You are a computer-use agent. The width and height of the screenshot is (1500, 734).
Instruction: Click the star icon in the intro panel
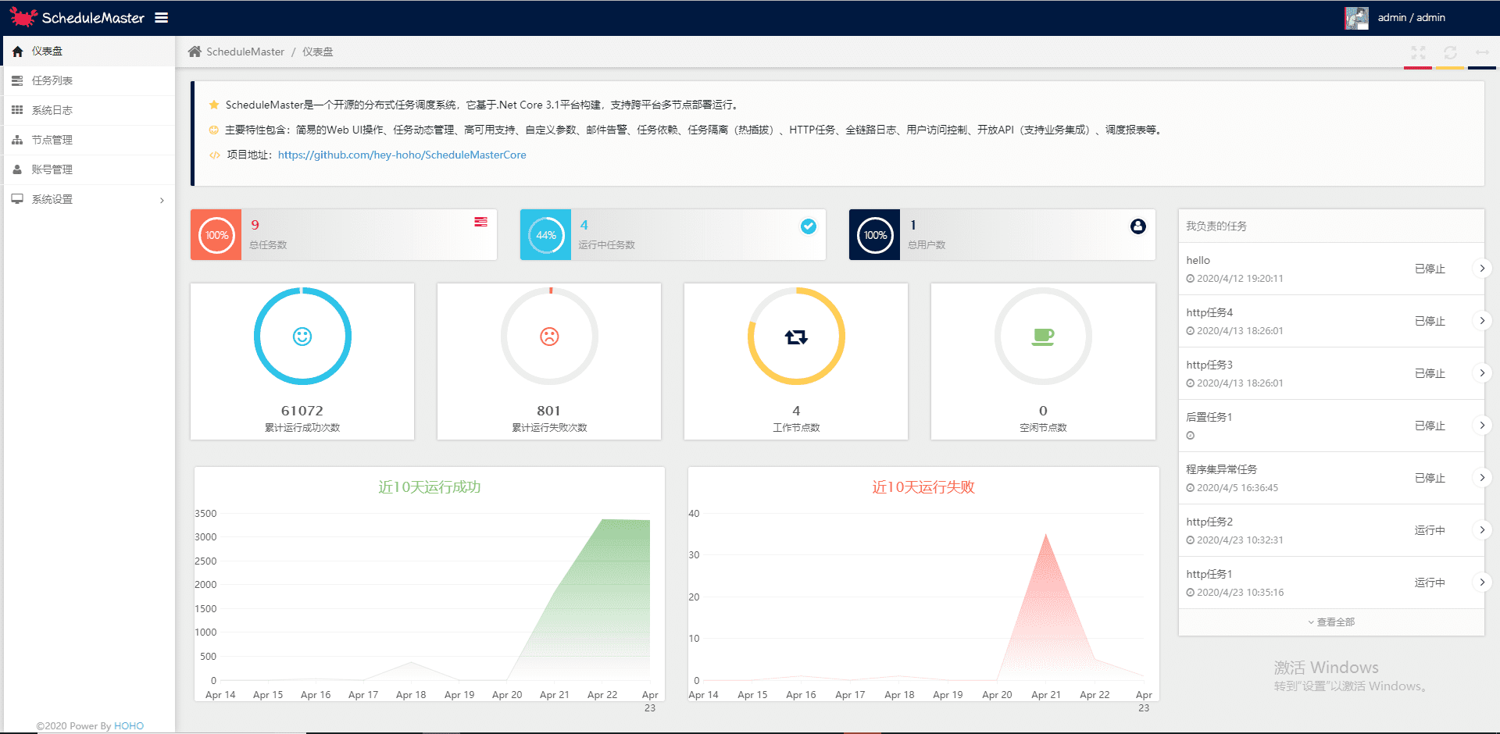(214, 105)
